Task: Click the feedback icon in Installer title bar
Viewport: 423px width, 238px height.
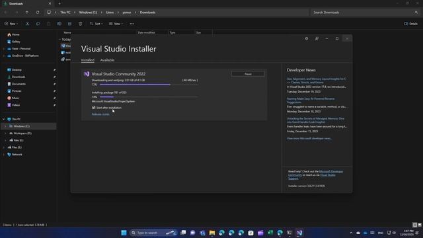Action: point(317,38)
